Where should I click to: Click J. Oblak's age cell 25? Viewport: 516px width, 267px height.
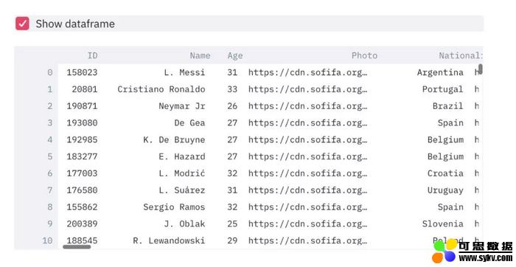coord(232,223)
